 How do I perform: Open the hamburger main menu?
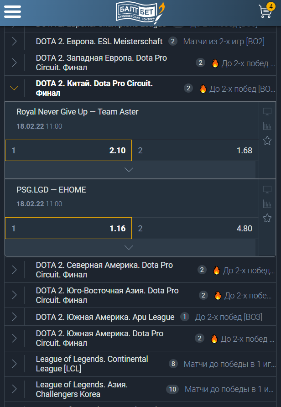[x=12, y=11]
